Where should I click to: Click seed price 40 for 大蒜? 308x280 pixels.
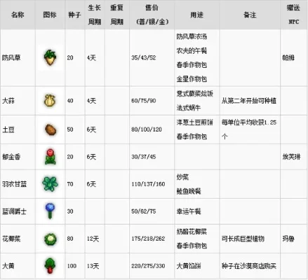(x=70, y=101)
